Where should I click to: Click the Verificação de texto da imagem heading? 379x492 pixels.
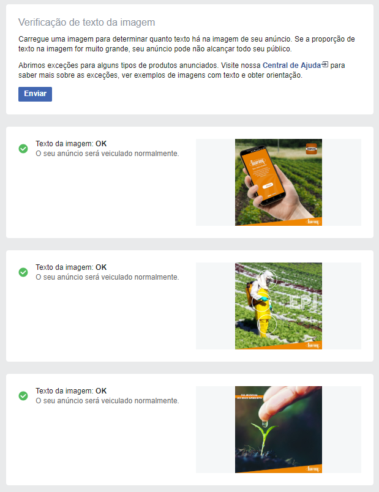click(x=87, y=22)
